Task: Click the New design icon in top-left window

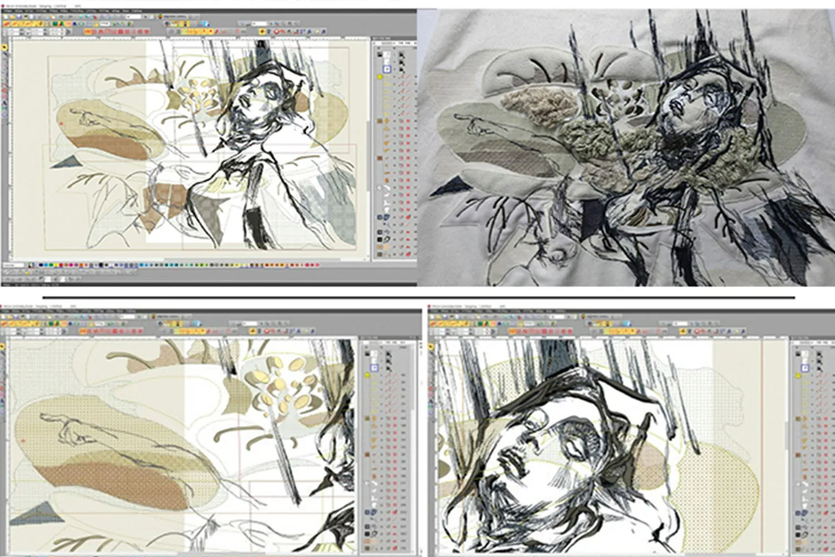Action: [6, 17]
